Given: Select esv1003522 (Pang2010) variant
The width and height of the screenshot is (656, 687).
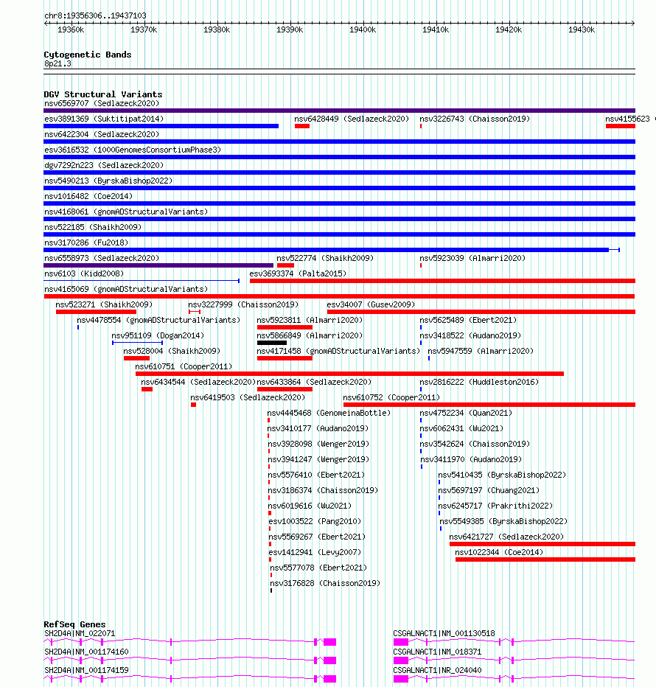Looking at the screenshot, I should (315, 521).
